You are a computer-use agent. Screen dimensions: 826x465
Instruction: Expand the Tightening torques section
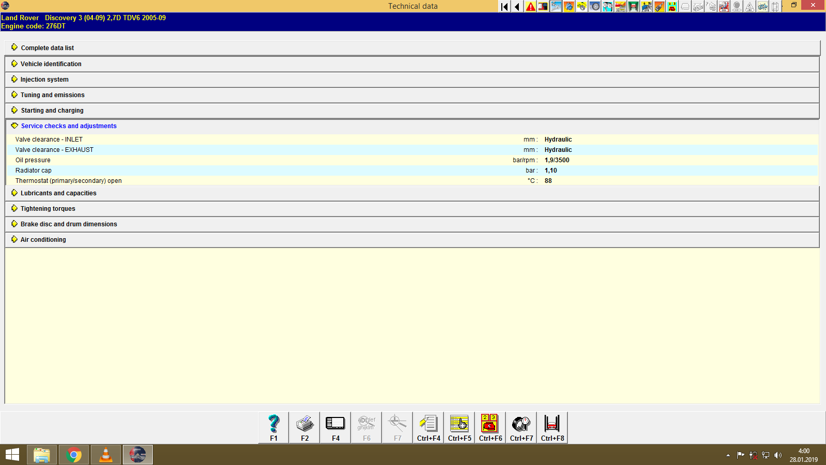(x=47, y=208)
